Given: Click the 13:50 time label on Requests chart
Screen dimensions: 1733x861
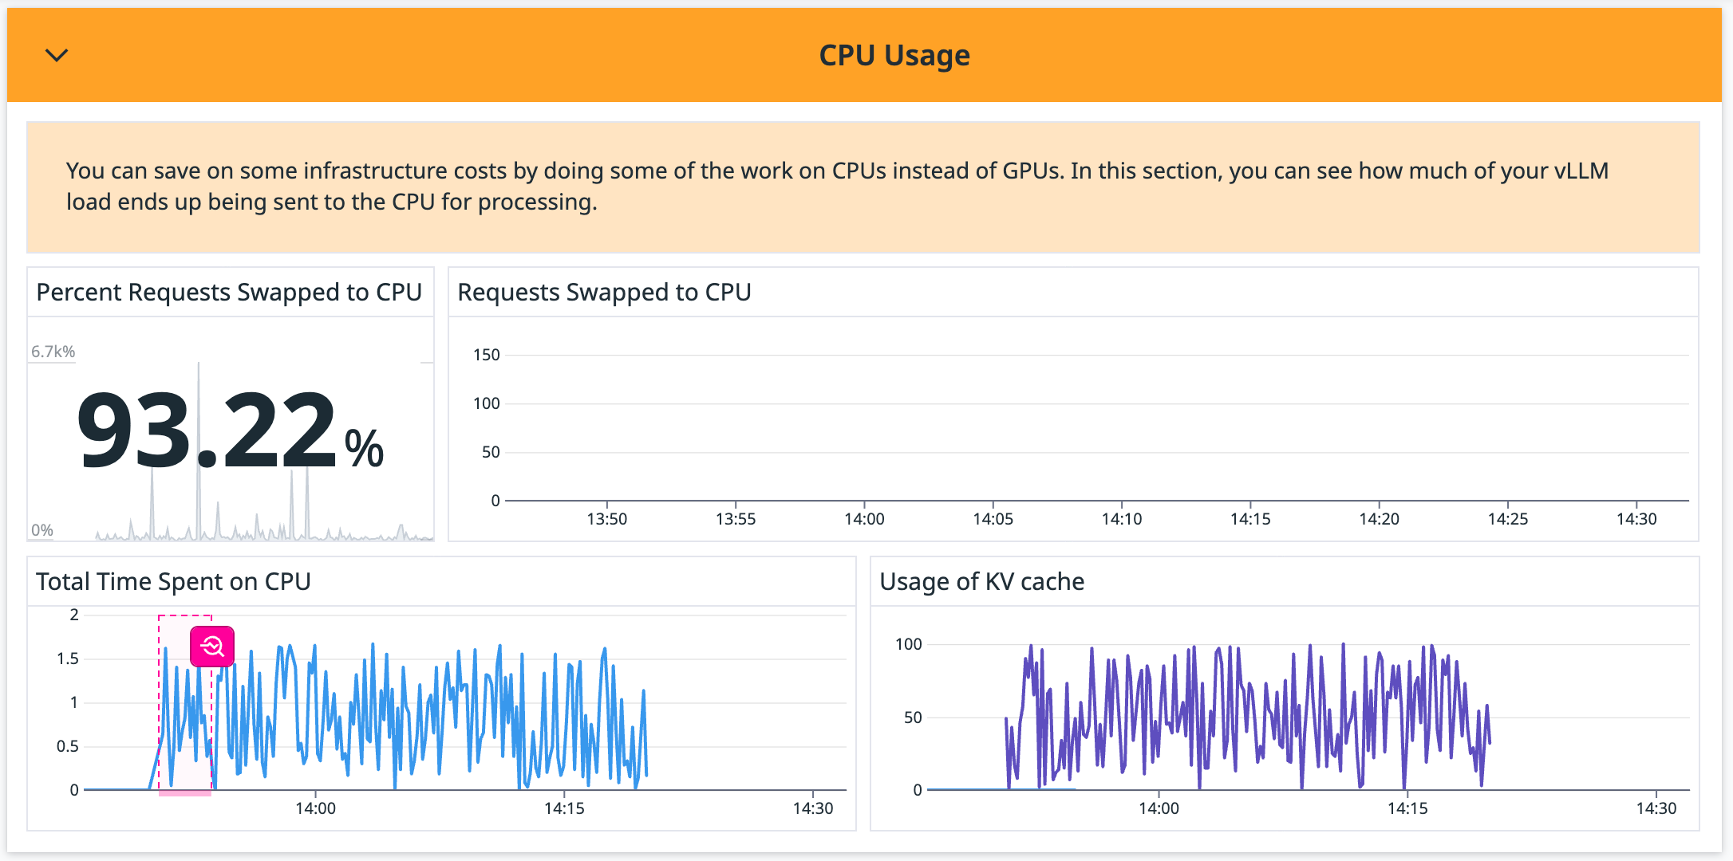Looking at the screenshot, I should (609, 518).
